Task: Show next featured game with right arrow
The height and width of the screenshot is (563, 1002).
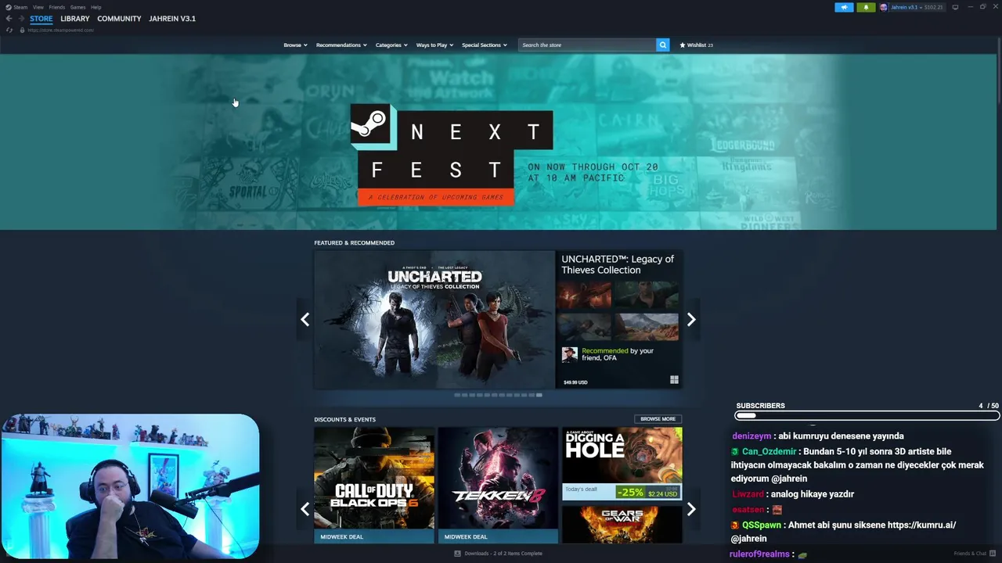Action: tap(691, 319)
